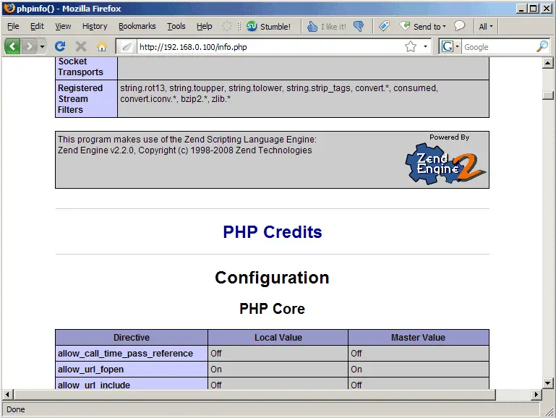Click the StumbleUpon Stumble! button

(x=268, y=26)
